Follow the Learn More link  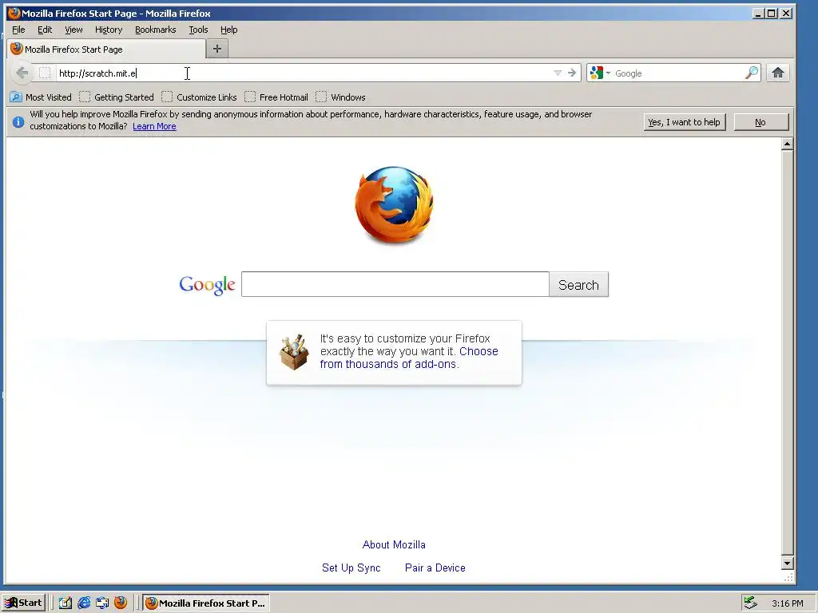(x=154, y=126)
